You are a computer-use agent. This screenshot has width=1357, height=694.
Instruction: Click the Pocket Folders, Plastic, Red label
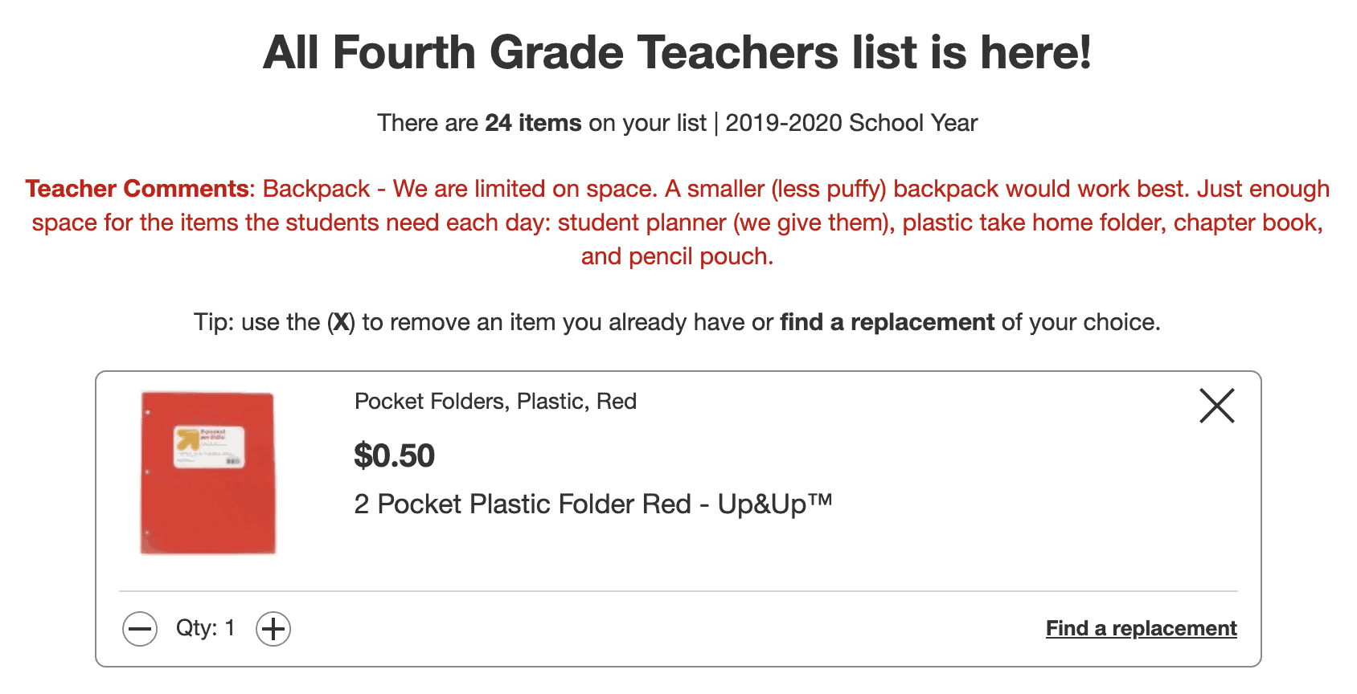495,401
